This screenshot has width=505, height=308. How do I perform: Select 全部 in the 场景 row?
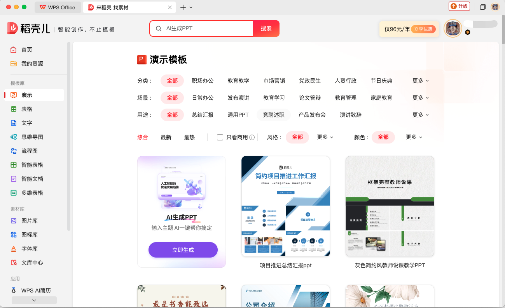pos(172,98)
